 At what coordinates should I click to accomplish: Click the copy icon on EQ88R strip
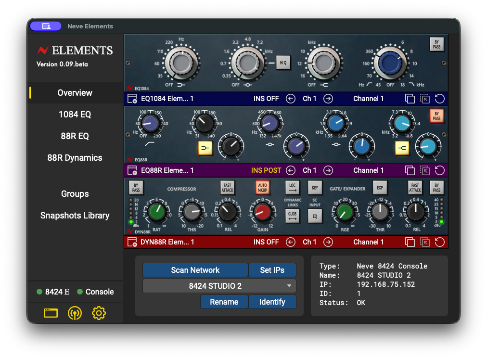(x=410, y=170)
